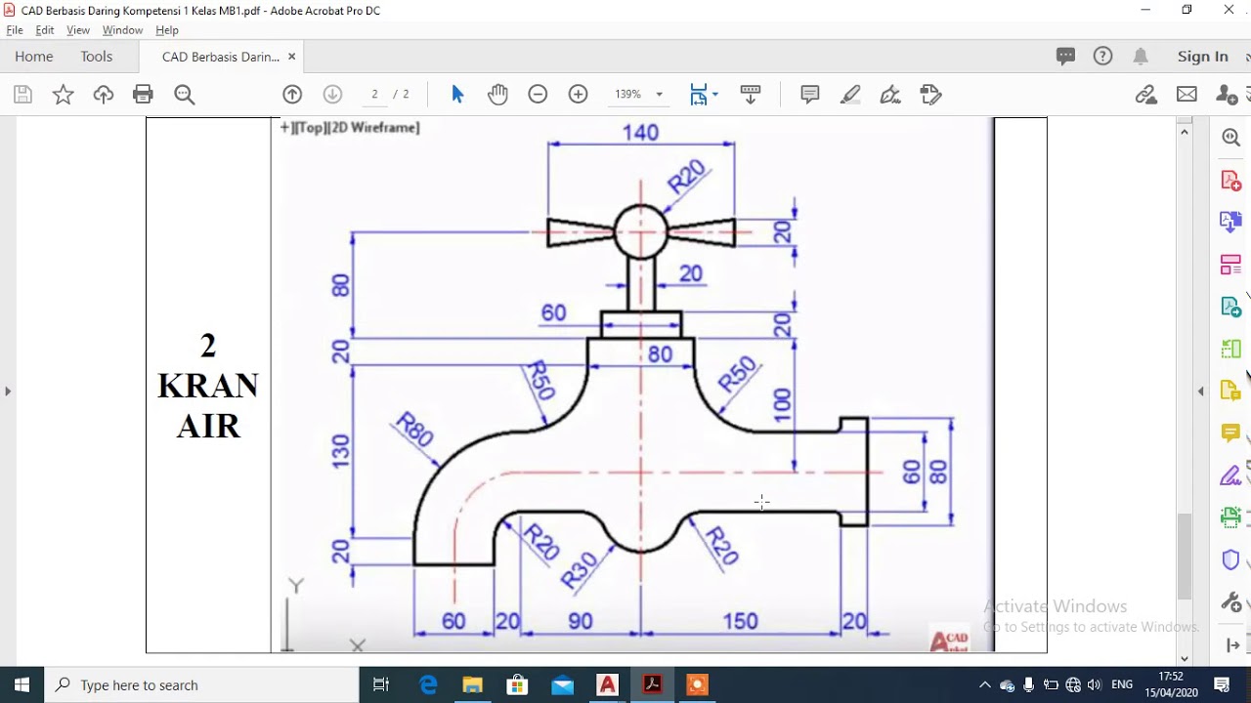
Task: Click the taskbar search box
Action: (x=202, y=684)
